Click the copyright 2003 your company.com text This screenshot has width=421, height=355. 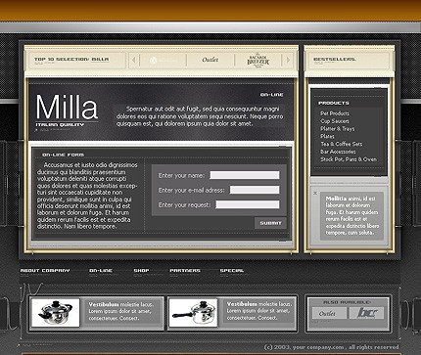331,347
